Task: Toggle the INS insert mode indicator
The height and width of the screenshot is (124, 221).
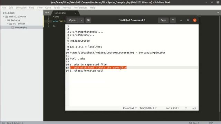Action: 194,108
